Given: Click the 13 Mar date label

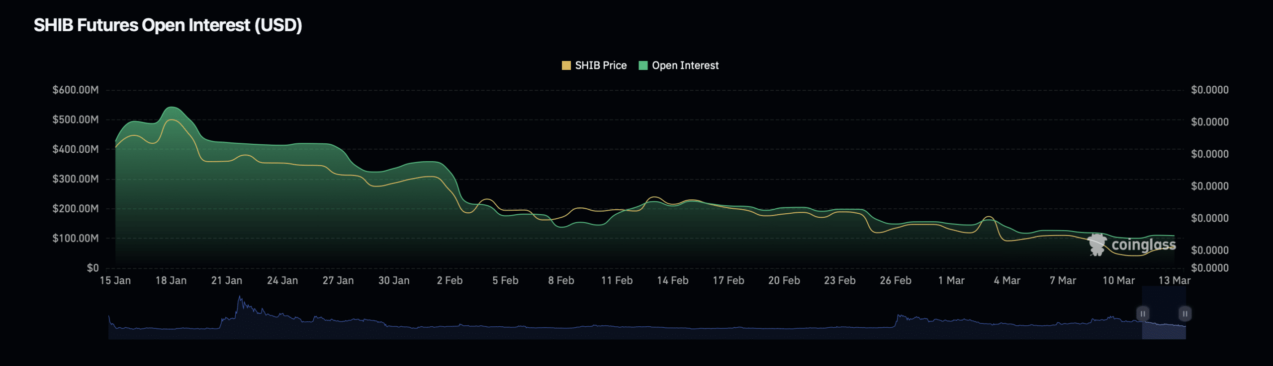Looking at the screenshot, I should click(x=1174, y=280).
